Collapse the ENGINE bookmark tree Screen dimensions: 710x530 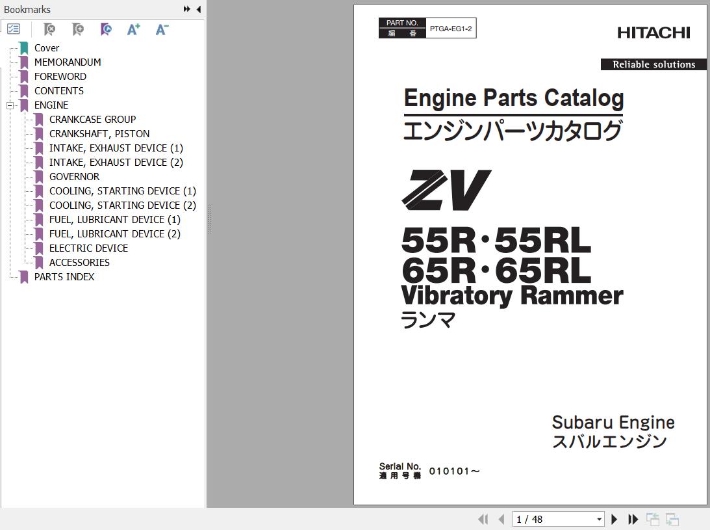pyautogui.click(x=10, y=105)
